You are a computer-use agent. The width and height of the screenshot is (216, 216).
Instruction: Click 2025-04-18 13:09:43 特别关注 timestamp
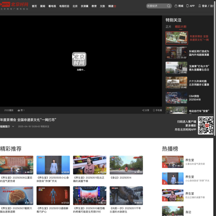coord(33,127)
